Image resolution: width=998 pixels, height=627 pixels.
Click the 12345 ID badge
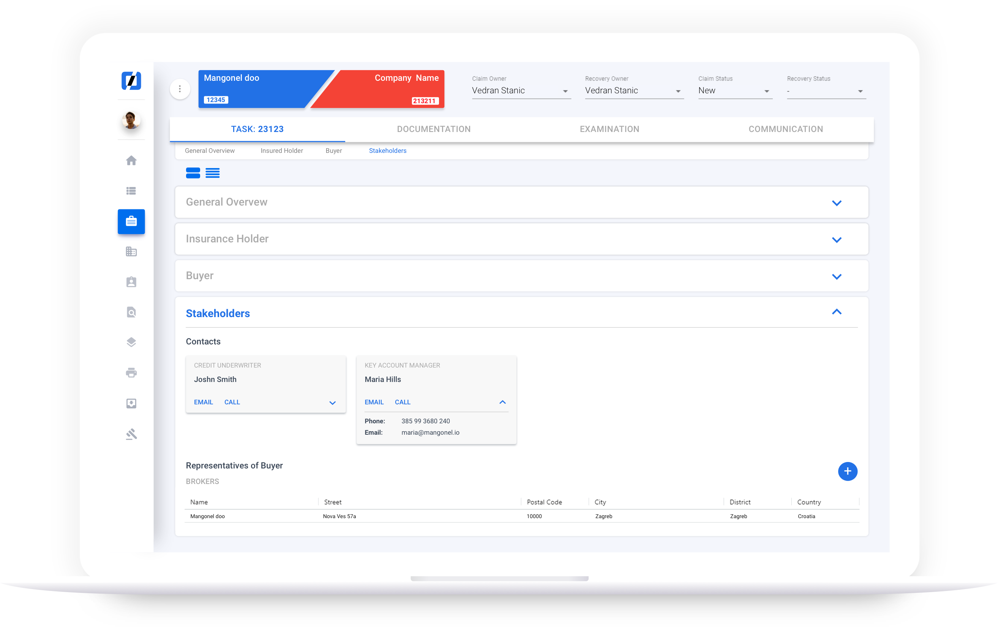(216, 100)
